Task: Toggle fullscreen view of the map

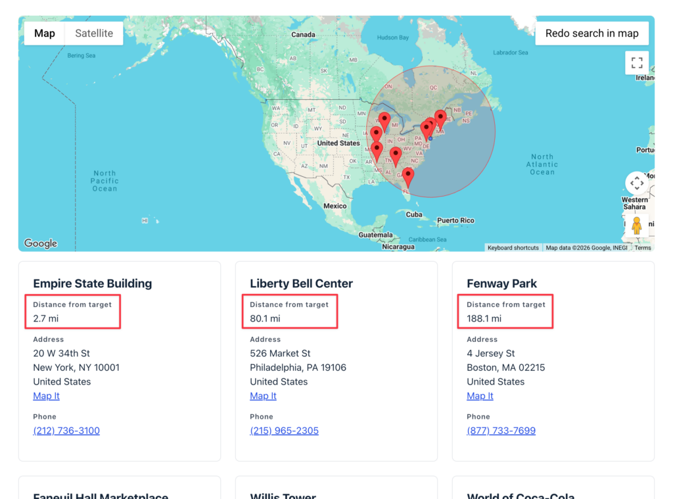Action: click(x=636, y=63)
